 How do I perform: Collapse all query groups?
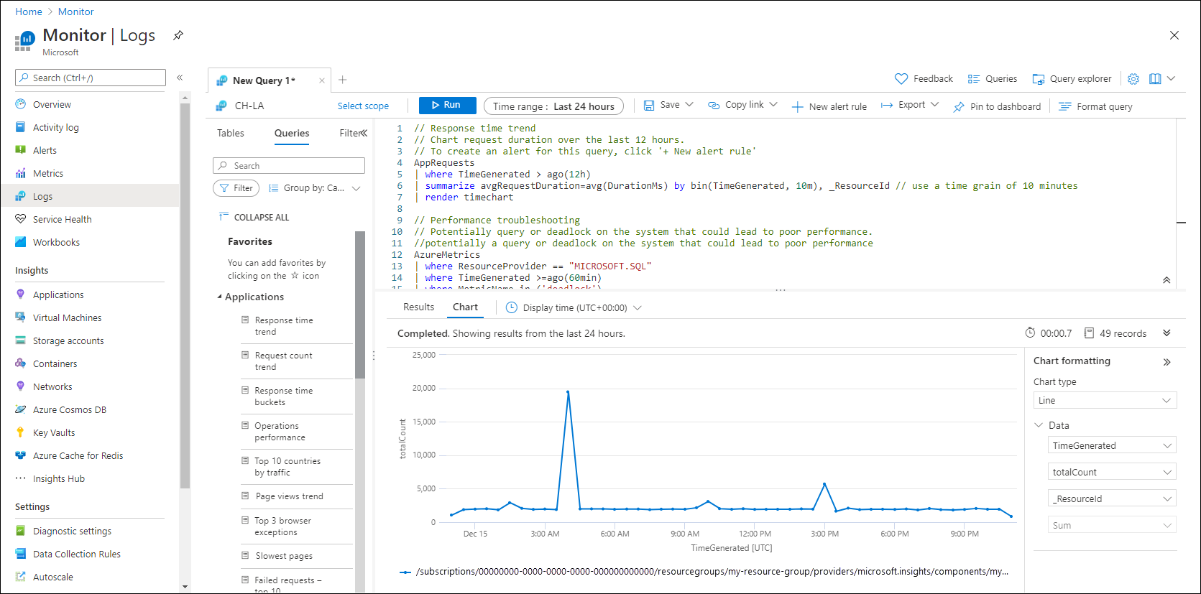(x=254, y=217)
